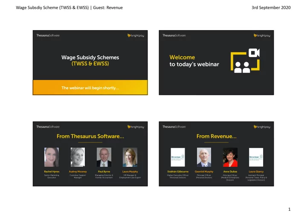Click the name 'Anne Dullea'
Viewport: 307px width, 217px height.
pyautogui.click(x=230, y=171)
